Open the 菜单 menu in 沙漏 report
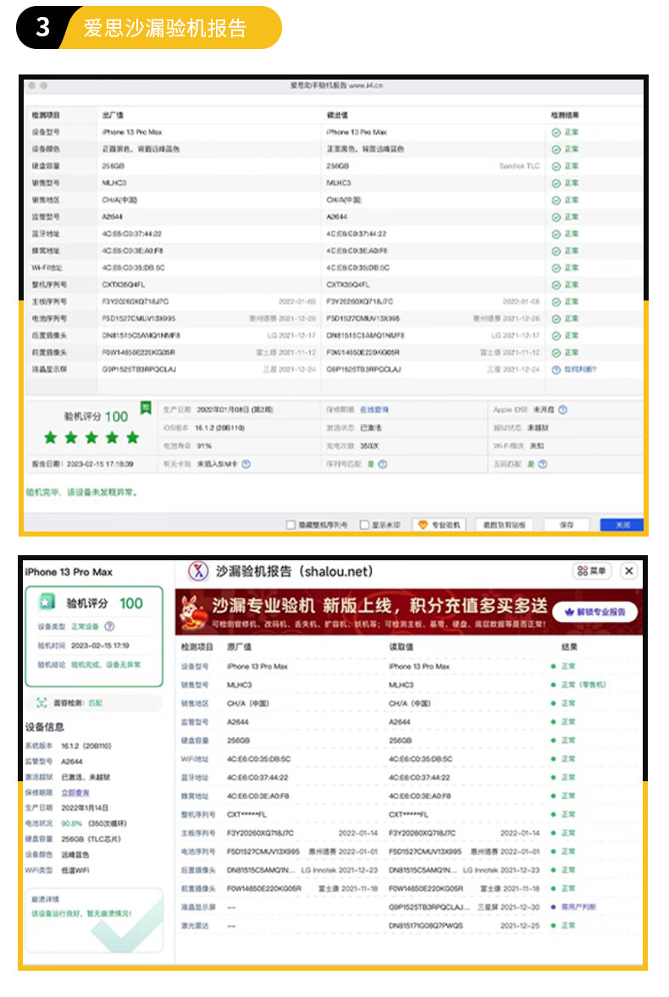The image size is (669, 997). (592, 571)
